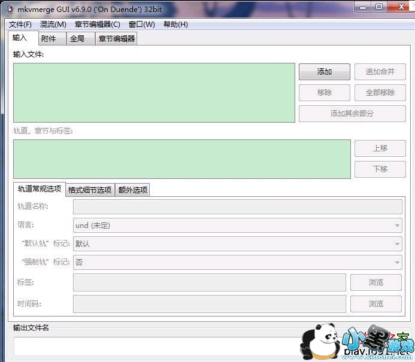
Task: Click the 标签 input field
Action: click(210, 282)
